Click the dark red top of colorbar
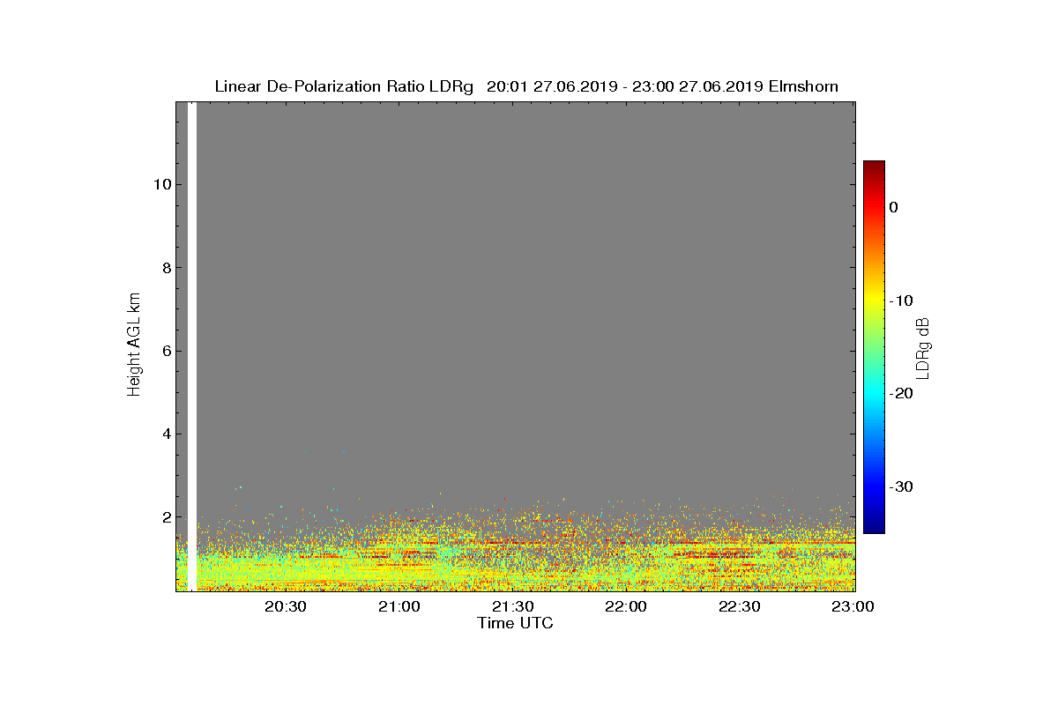Viewport: 1058px width, 705px height. [x=874, y=167]
